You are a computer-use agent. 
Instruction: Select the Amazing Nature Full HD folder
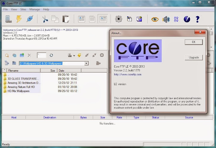[22, 87]
